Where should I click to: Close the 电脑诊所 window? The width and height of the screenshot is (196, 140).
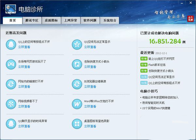coord(191,3)
